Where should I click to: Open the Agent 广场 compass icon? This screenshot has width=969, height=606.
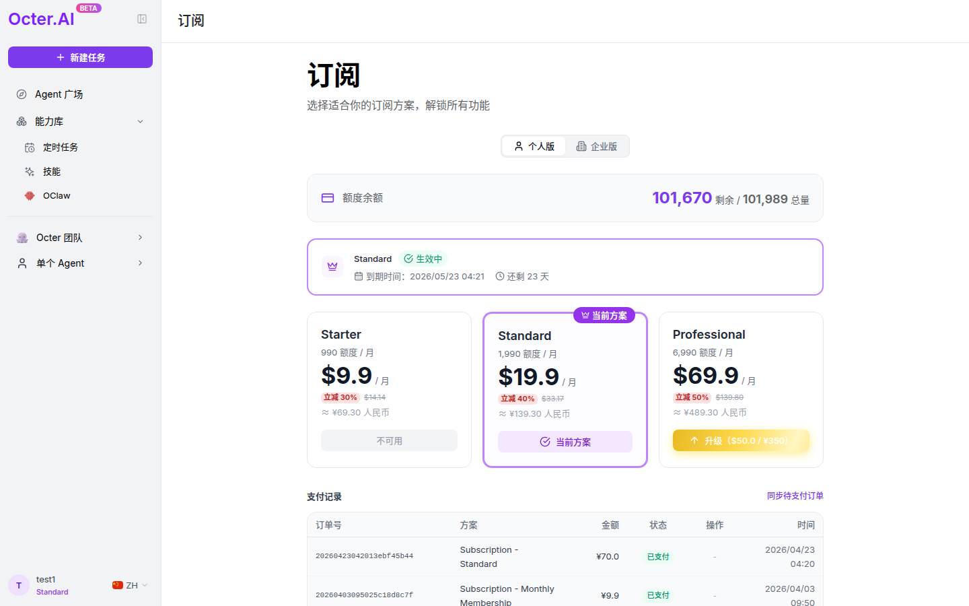(22, 94)
